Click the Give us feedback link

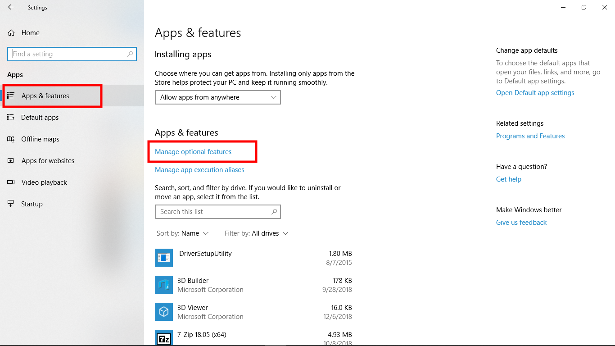tap(521, 223)
